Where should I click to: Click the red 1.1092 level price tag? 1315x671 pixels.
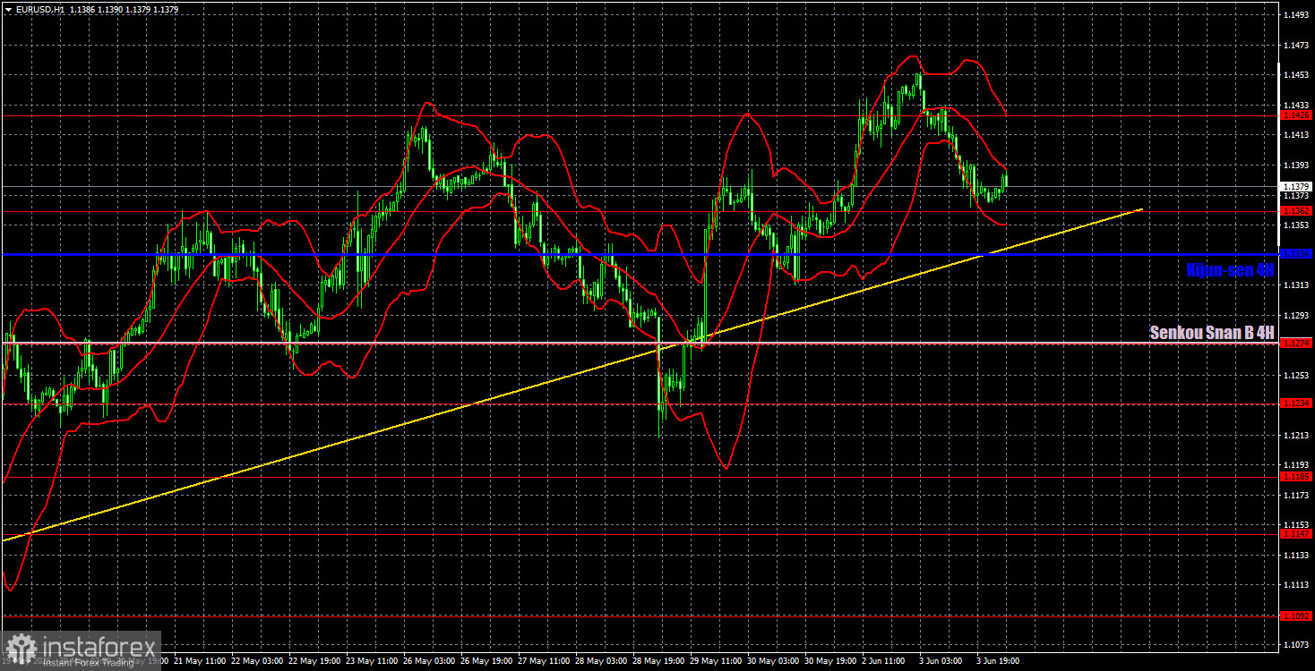coord(1297,616)
